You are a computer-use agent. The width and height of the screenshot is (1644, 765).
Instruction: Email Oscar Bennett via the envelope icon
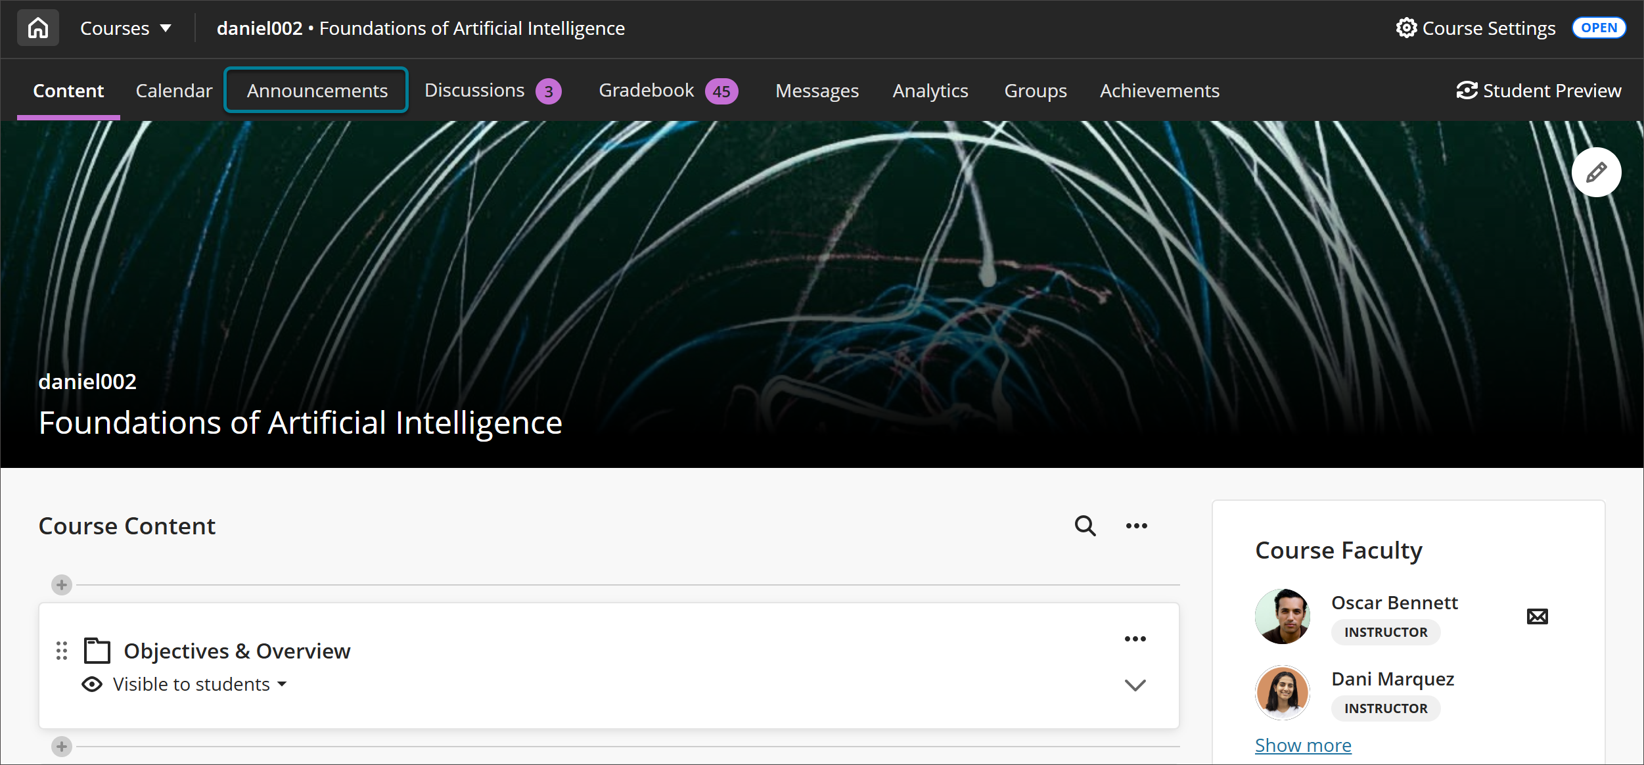tap(1536, 616)
